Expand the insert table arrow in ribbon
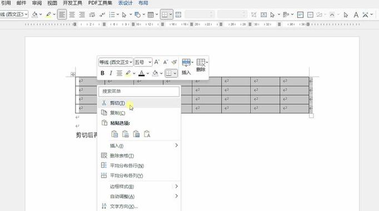379x211 pixels. (157, 15)
